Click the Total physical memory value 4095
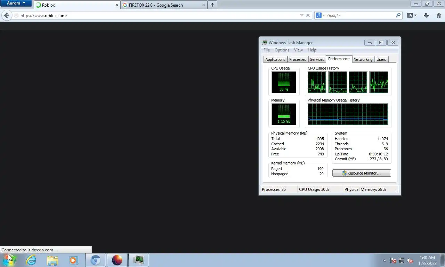The height and width of the screenshot is (267, 445). click(x=319, y=139)
